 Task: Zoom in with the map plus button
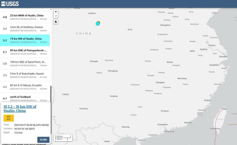point(56,12)
